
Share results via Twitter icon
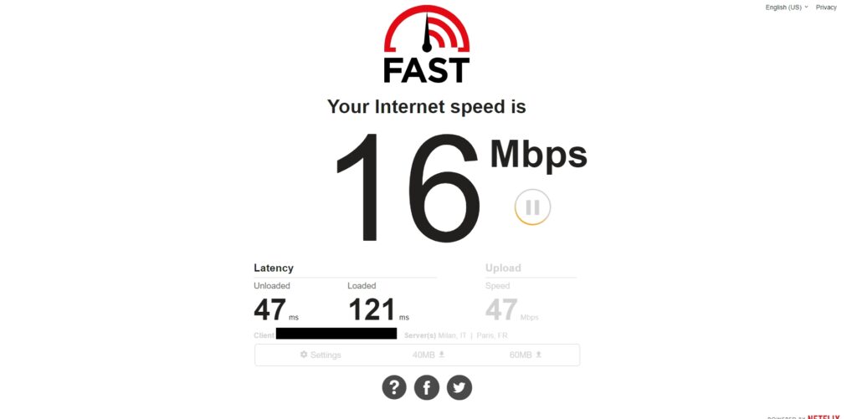tap(459, 387)
